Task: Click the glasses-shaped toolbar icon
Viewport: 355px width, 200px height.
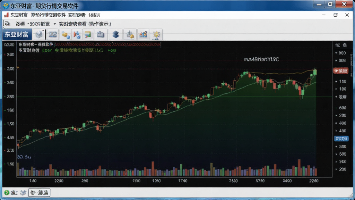Action: point(53,34)
